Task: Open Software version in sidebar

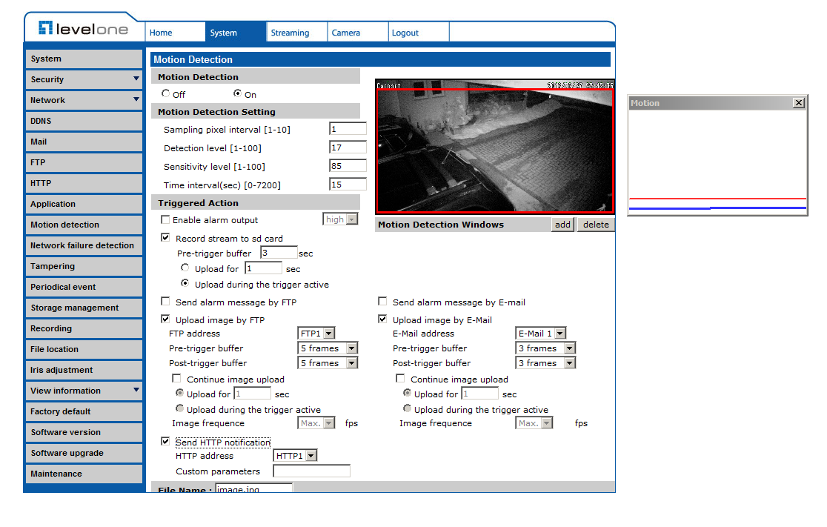Action: pyautogui.click(x=84, y=432)
